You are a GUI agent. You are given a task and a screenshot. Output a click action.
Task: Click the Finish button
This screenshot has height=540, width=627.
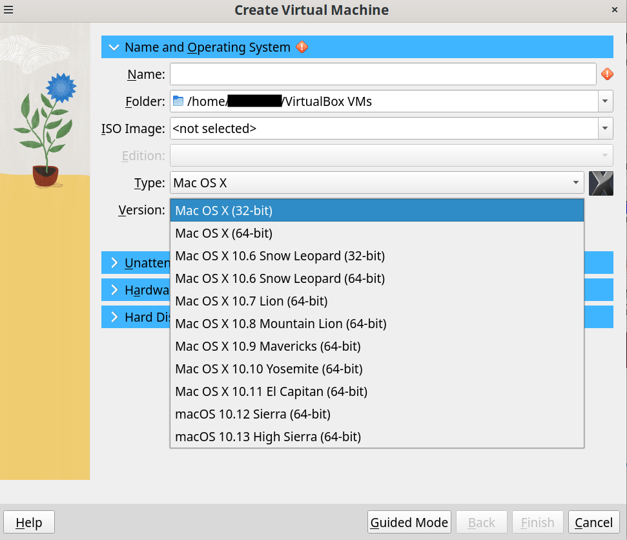pyautogui.click(x=537, y=522)
